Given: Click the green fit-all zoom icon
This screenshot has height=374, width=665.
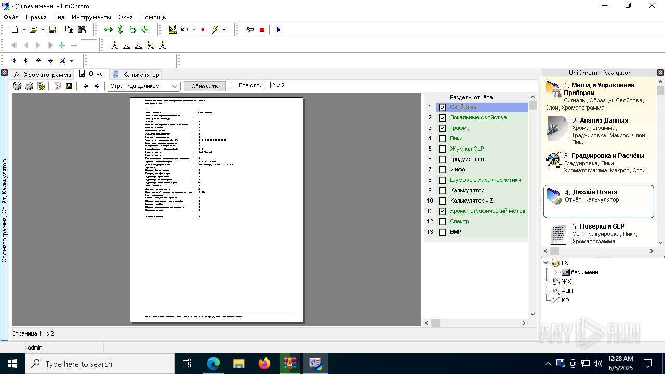Looking at the screenshot, I should pos(144,30).
